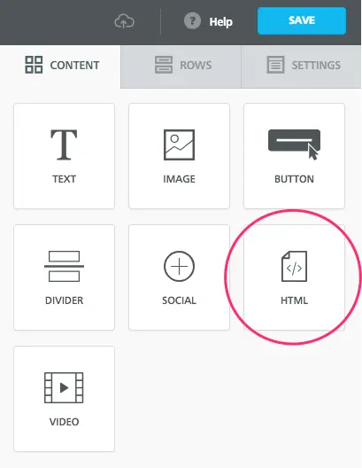Select the Content tab label
This screenshot has height=468, width=362.
click(x=74, y=65)
